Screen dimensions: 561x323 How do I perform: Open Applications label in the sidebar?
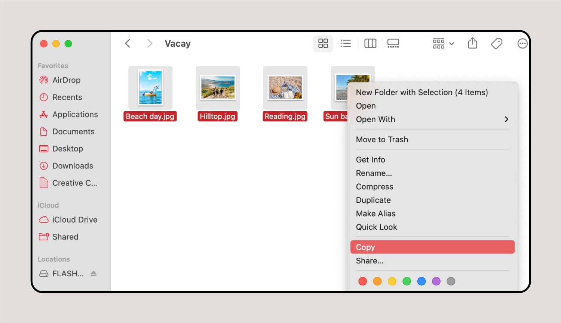click(75, 114)
